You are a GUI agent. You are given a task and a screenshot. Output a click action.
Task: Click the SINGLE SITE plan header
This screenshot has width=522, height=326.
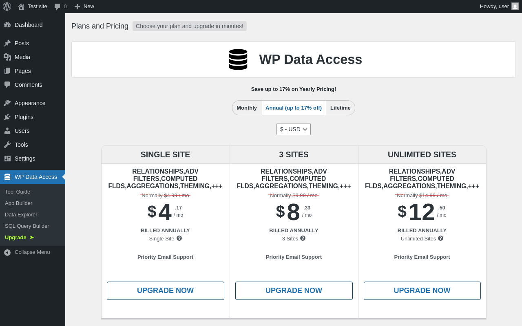(166, 155)
